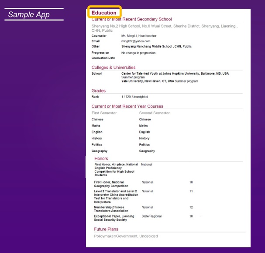Image resolution: width=265 pixels, height=253 pixels.
Task: Click History under Second Semester
Action: 144,138
